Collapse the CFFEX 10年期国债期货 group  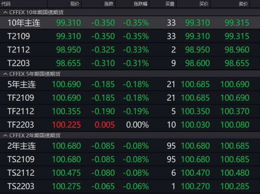(5, 12)
